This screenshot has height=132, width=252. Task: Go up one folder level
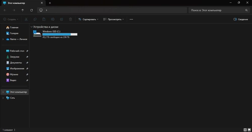pos(23,10)
